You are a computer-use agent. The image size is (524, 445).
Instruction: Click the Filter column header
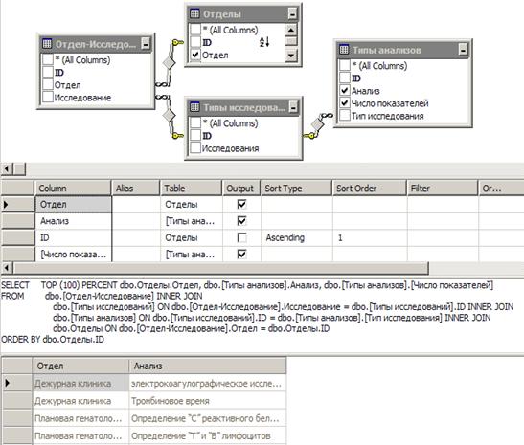click(x=443, y=189)
